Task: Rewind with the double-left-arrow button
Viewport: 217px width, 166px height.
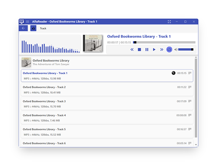Action: coord(132,49)
